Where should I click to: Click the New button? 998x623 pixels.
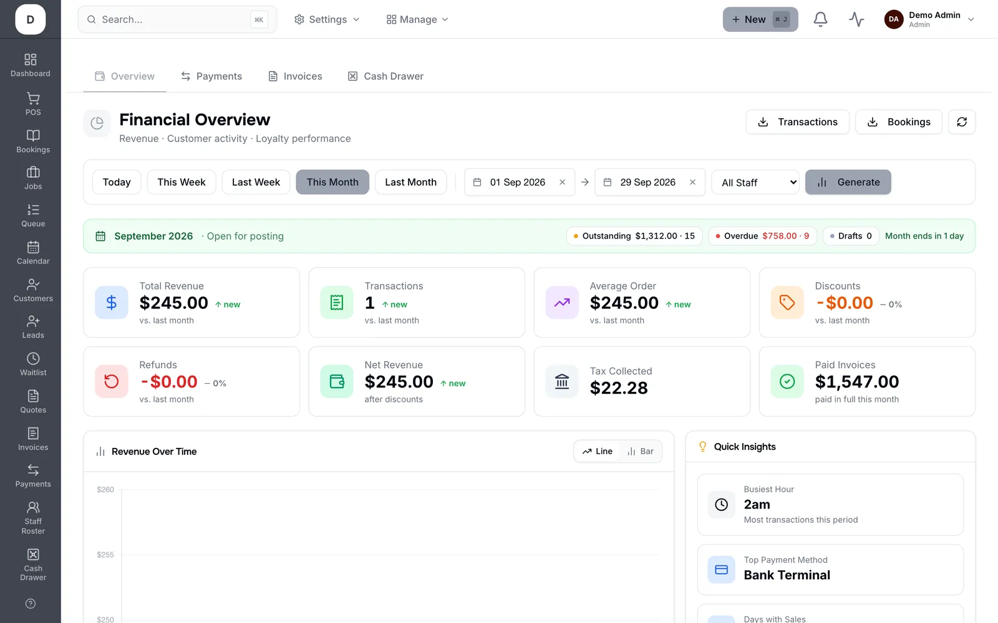[760, 19]
